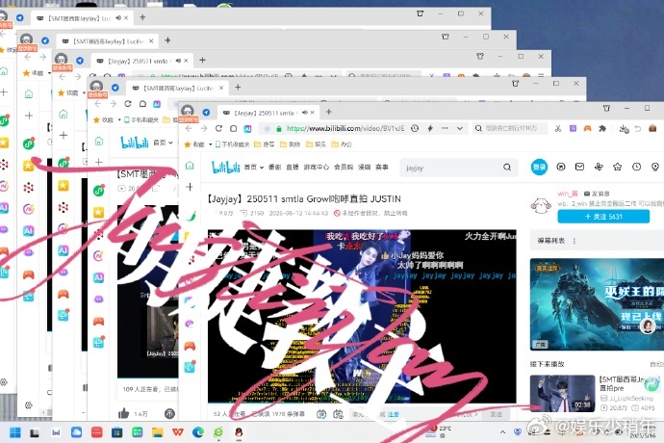Click the coin icon in second-from-front window

(169, 413)
